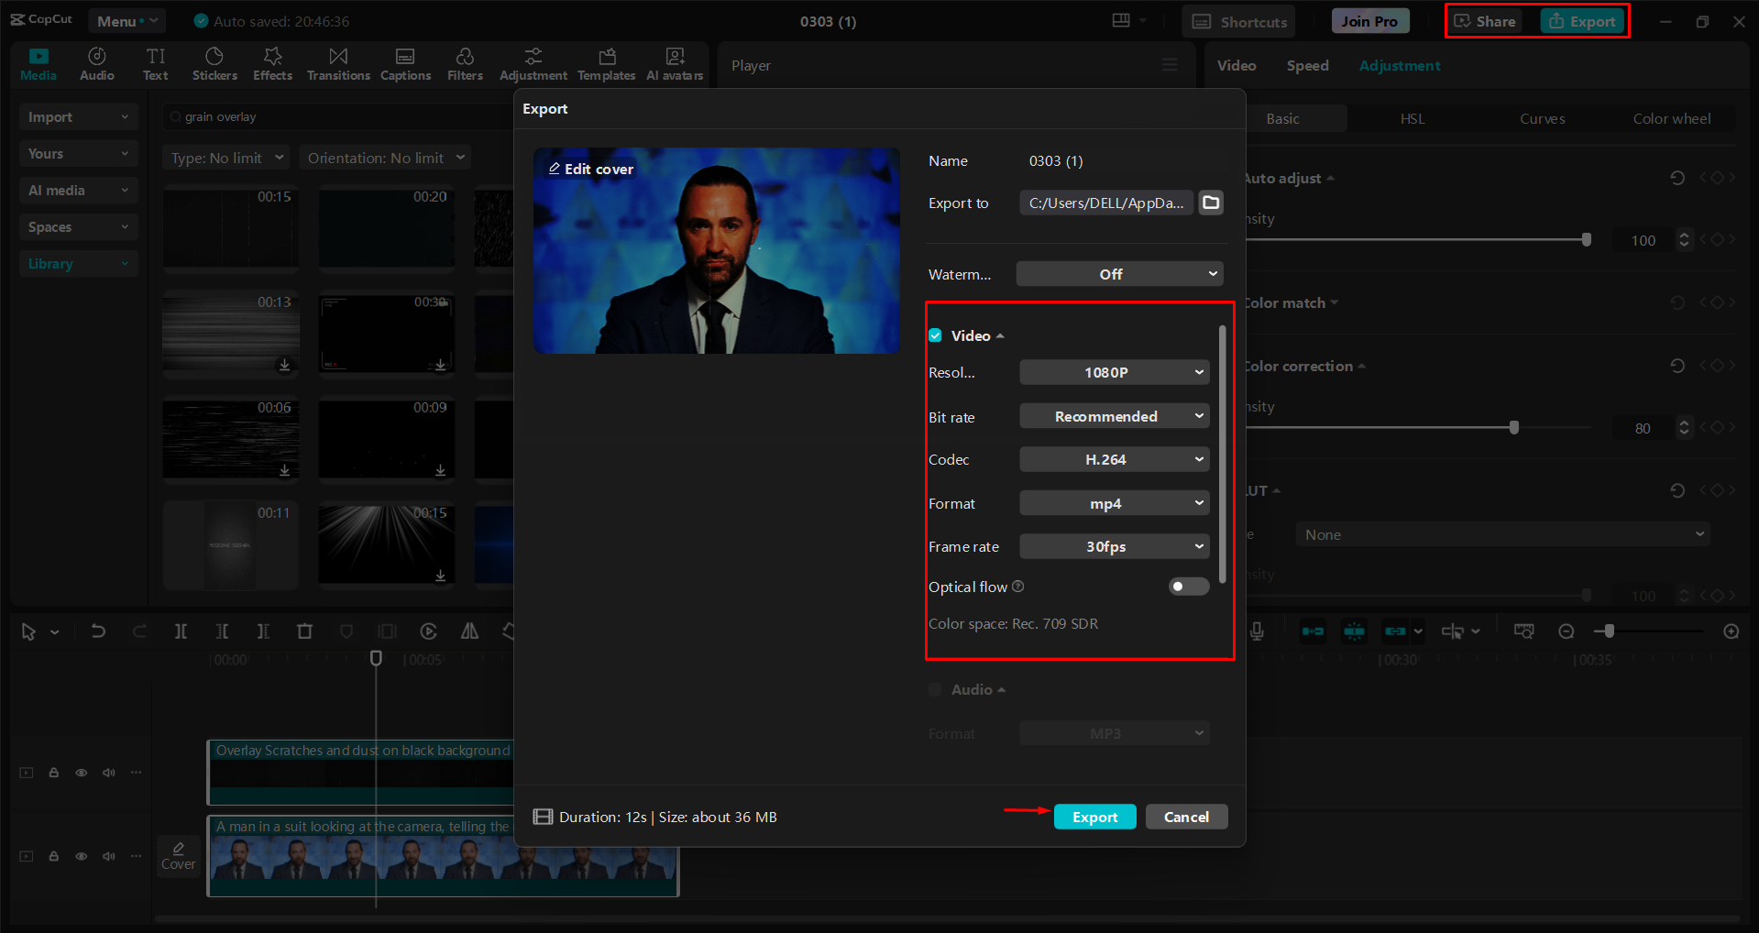This screenshot has height=933, width=1759.
Task: Open the Curves tab in Adjustment
Action: [1542, 118]
